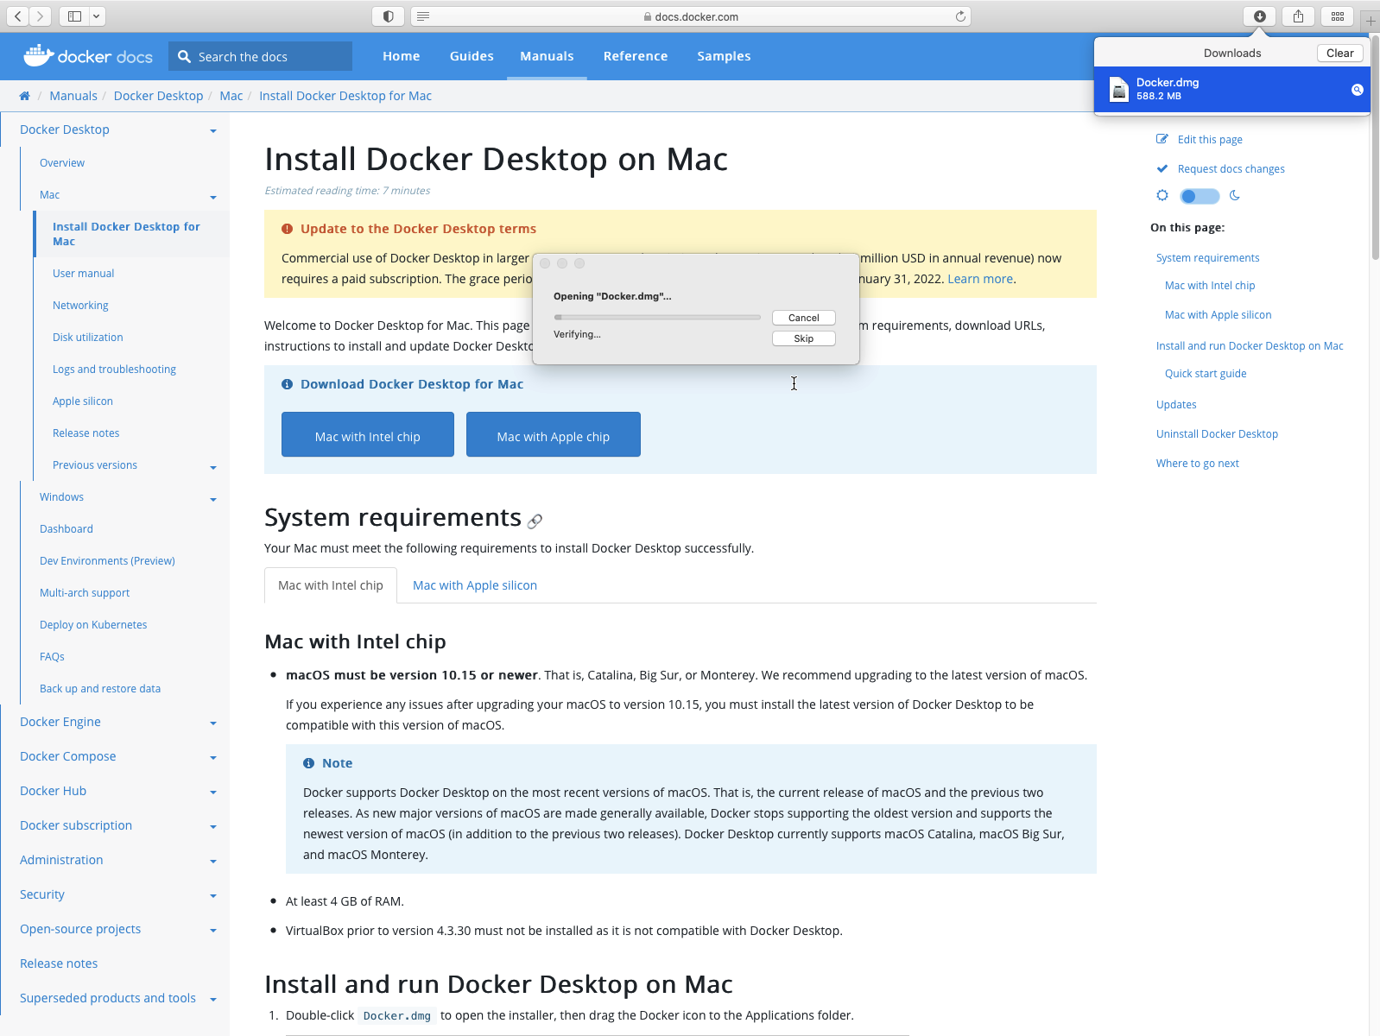Open the Reference nav menu item
1380x1036 pixels.
click(x=635, y=56)
